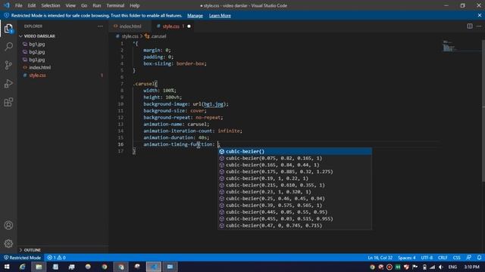Open the Extensions view
The image size is (485, 272).
point(8,102)
